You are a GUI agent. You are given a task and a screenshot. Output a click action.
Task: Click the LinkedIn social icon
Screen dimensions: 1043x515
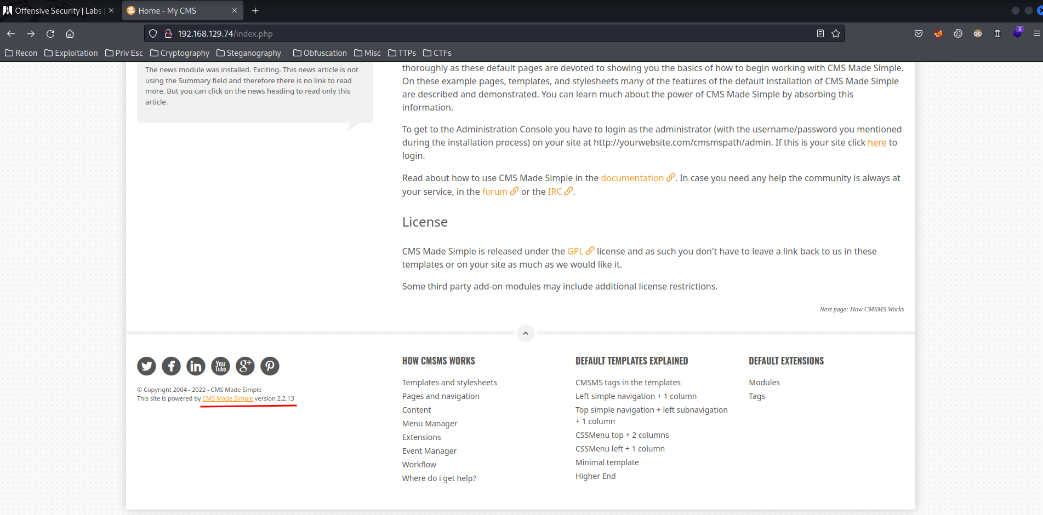(x=196, y=366)
